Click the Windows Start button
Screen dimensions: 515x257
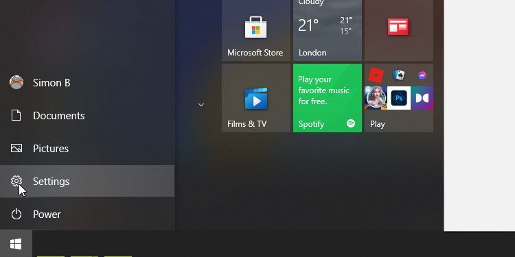tap(16, 244)
